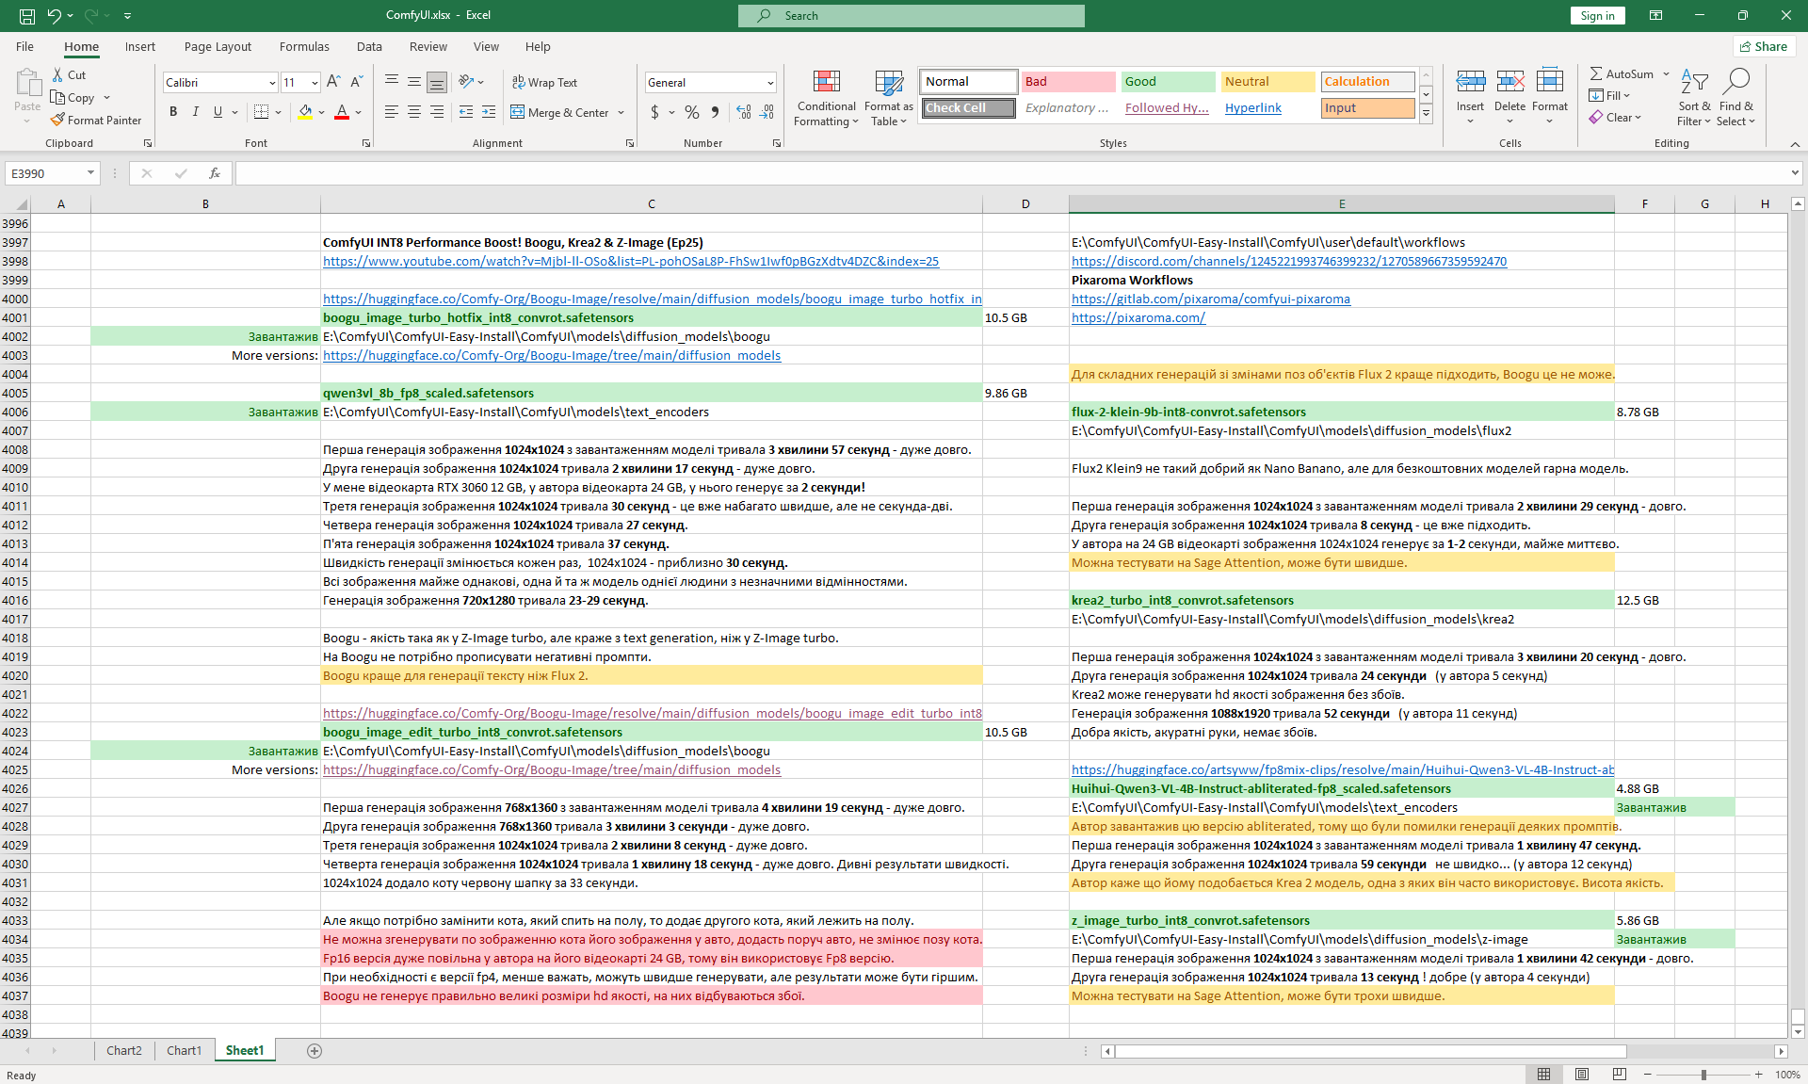Viewport: 1808px width, 1084px height.
Task: Open the pixaroma.com hyperlink in column E
Action: coord(1138,317)
